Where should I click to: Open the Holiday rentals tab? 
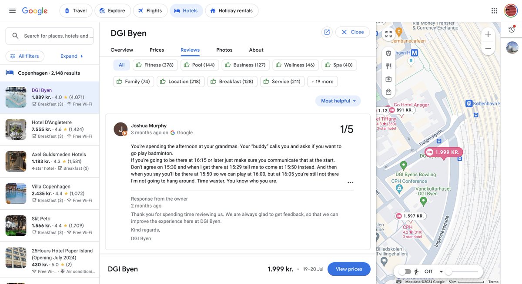click(231, 11)
